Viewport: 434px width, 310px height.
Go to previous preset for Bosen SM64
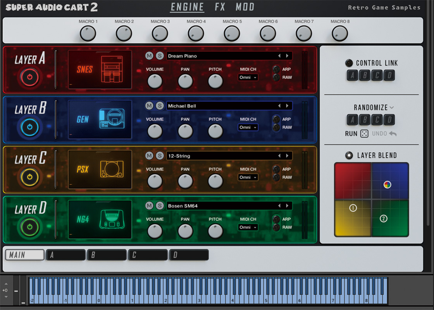(279, 206)
